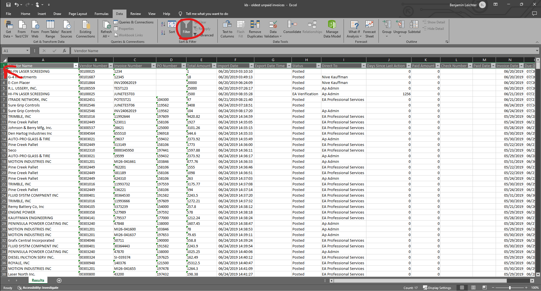The width and height of the screenshot is (541, 291).
Task: Expand What-If Analysis menu
Action: [x=354, y=29]
